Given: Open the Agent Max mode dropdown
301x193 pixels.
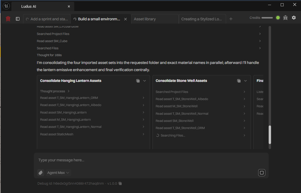Looking at the screenshot, I should (58, 173).
